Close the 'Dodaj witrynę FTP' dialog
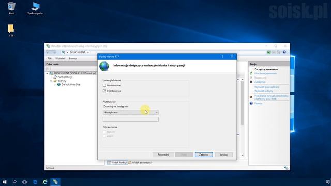This screenshot has width=331, height=186. (x=232, y=56)
